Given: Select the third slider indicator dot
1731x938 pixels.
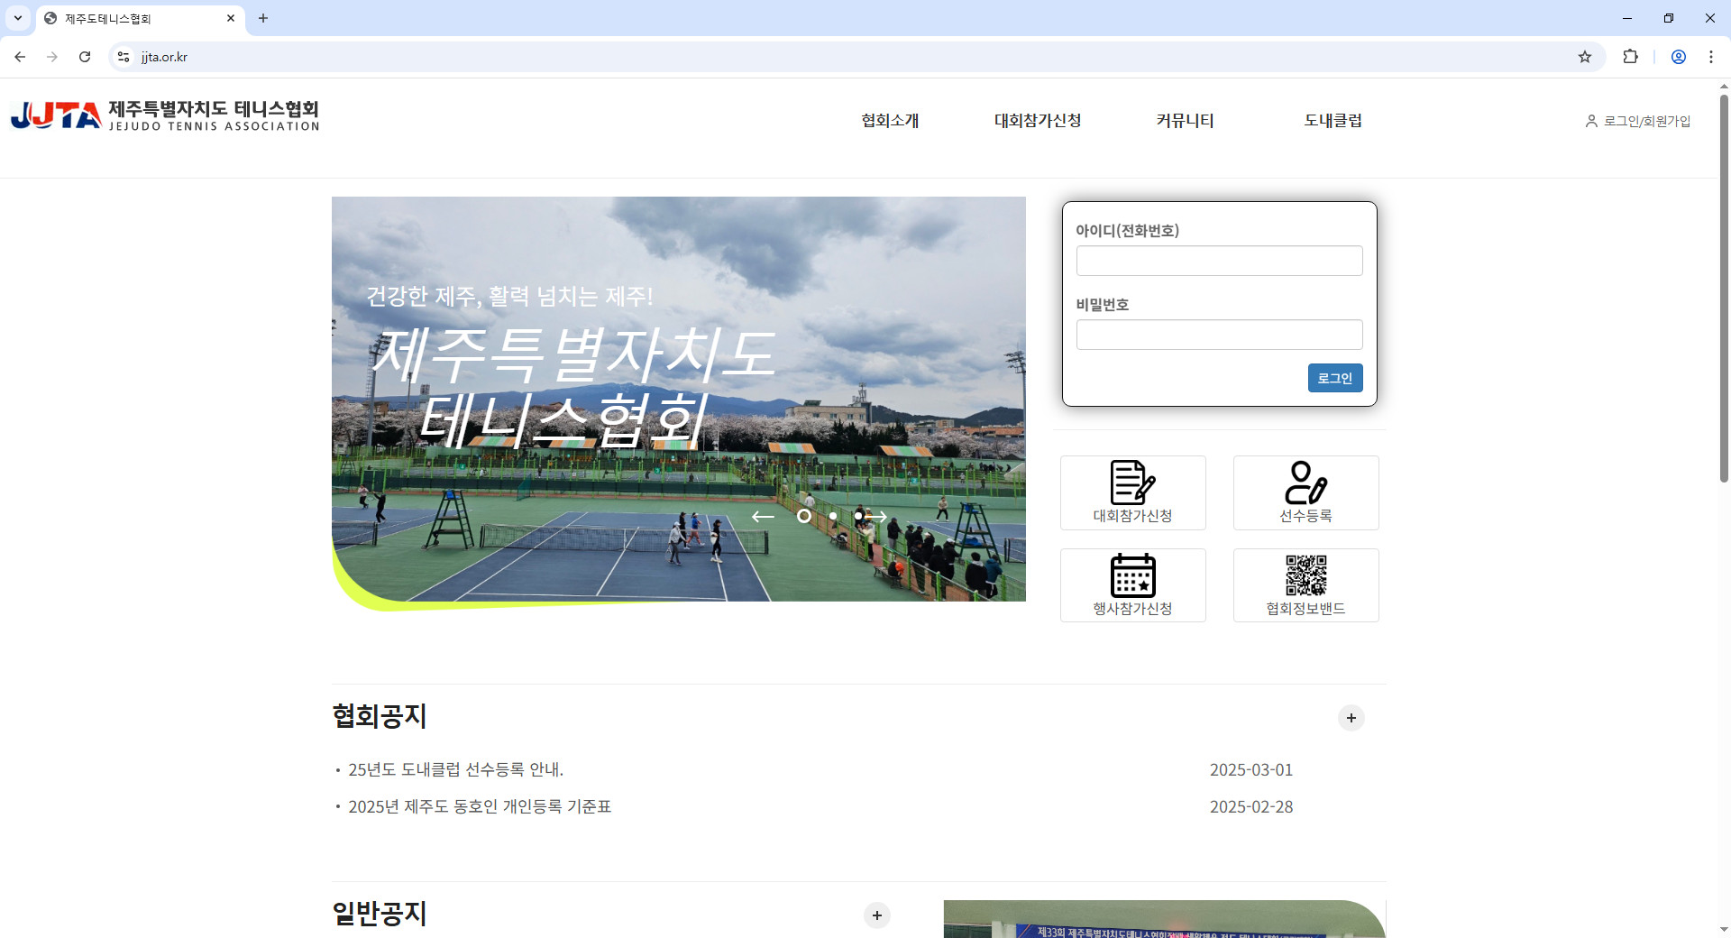Looking at the screenshot, I should [x=858, y=516].
